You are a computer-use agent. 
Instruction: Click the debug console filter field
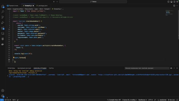pyautogui.click(x=147, y=68)
